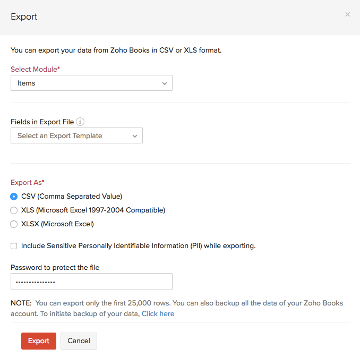Focus the password to protect the file field
Viewport: 360px width, 357px height.
point(91,282)
